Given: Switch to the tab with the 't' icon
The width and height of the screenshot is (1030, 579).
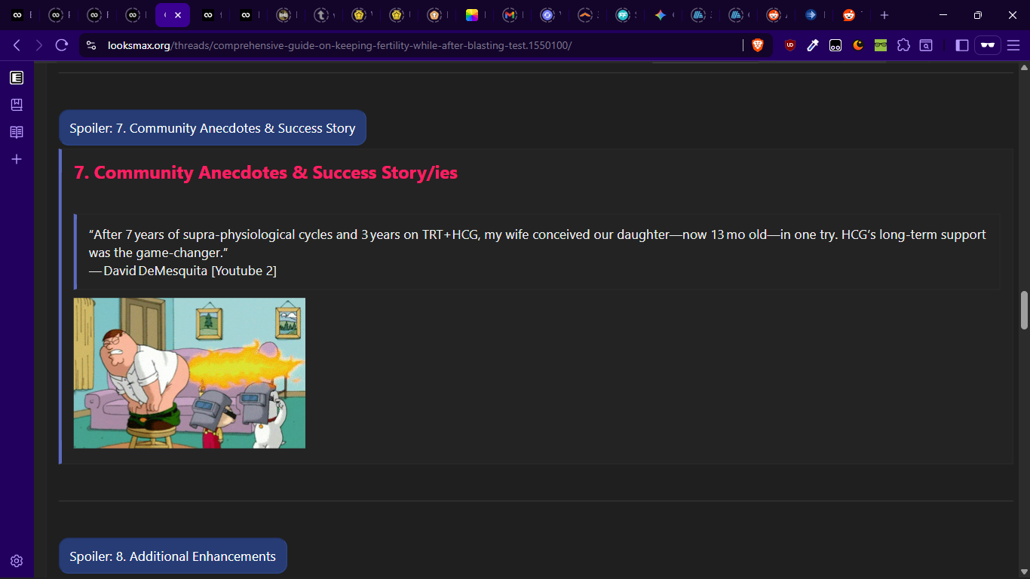Looking at the screenshot, I should (x=321, y=15).
